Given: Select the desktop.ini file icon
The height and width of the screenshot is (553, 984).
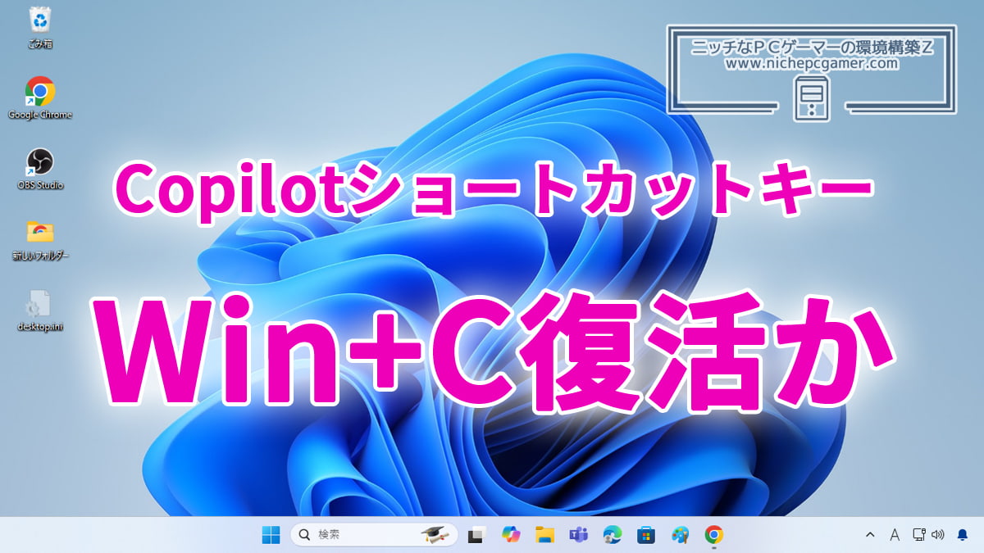Looking at the screenshot, I should click(39, 310).
